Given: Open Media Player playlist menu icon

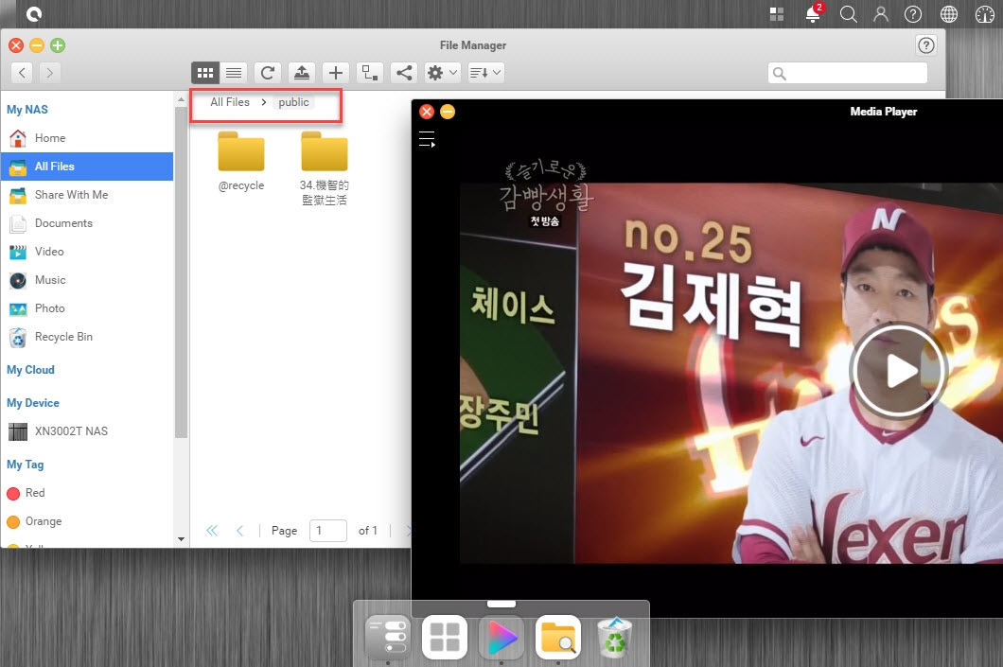Looking at the screenshot, I should coord(427,139).
